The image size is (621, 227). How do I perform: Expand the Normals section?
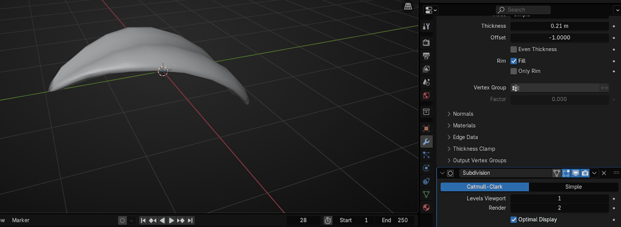coord(463,114)
